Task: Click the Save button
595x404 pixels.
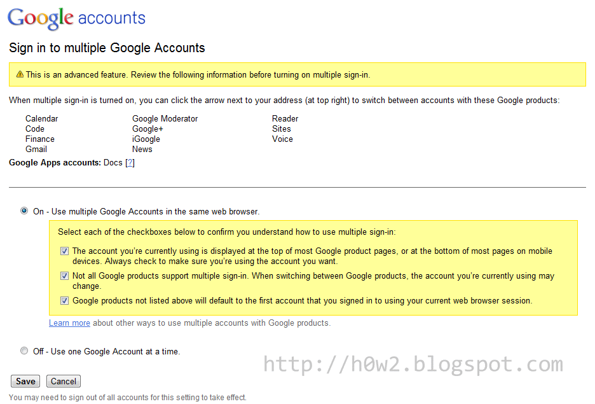Action: click(25, 380)
